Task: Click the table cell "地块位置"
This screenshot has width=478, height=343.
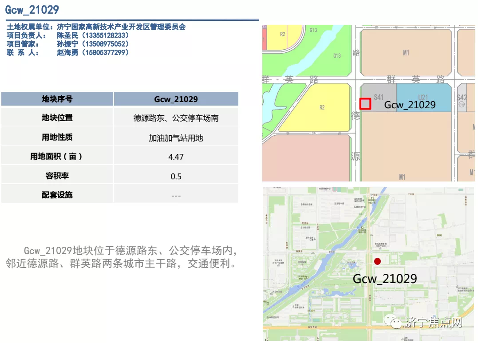Action: click(x=57, y=118)
